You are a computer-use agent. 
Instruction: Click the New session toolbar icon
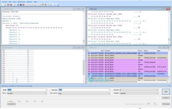pyautogui.click(x=3, y=5)
